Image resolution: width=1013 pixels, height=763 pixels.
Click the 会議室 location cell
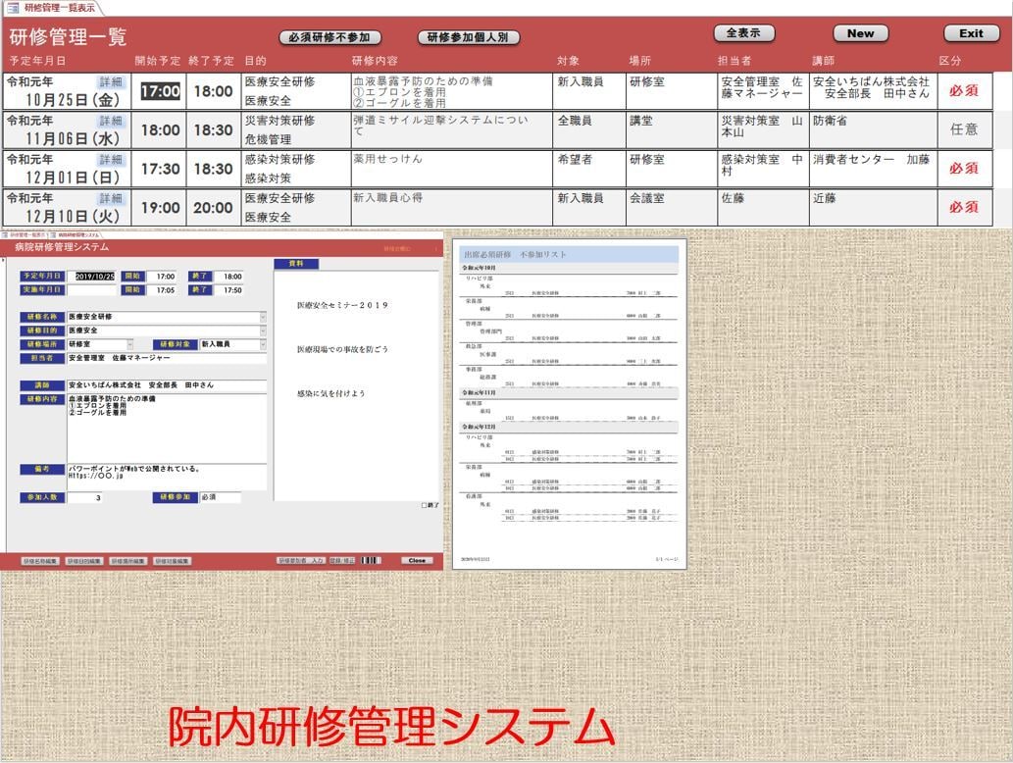pos(671,207)
